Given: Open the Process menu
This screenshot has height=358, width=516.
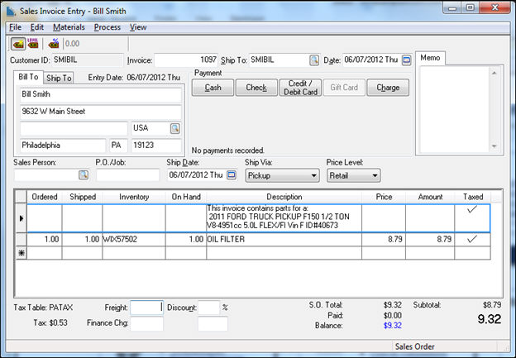Looking at the screenshot, I should pos(107,27).
